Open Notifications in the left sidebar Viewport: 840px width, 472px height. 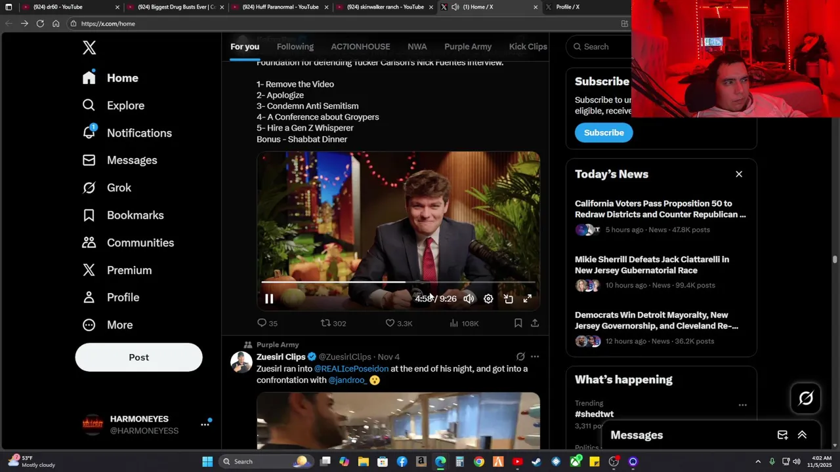pos(127,133)
